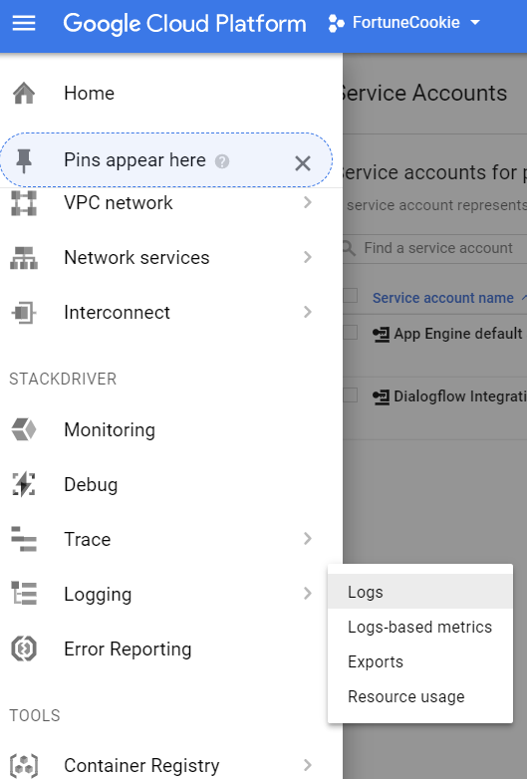Toggle the select-all service accounts checkbox
Image resolution: width=527 pixels, height=779 pixels.
click(x=351, y=295)
